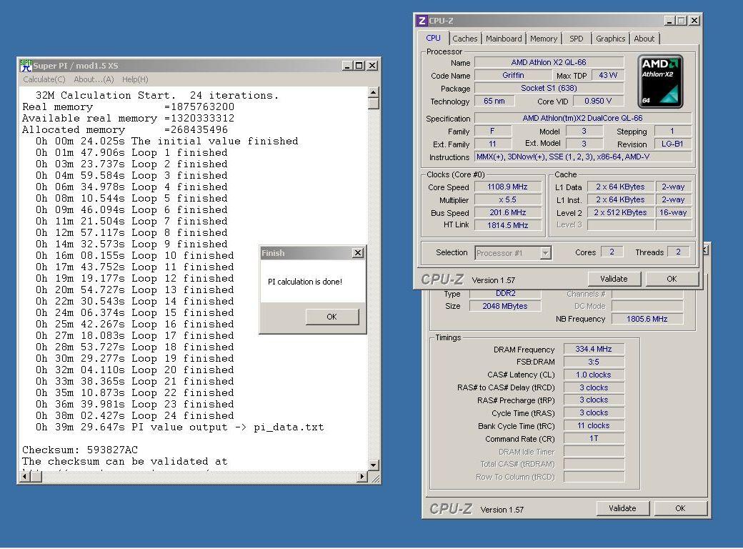Click the Super PI horizontal scrollbar left arrow
743x549 pixels.
[26, 477]
